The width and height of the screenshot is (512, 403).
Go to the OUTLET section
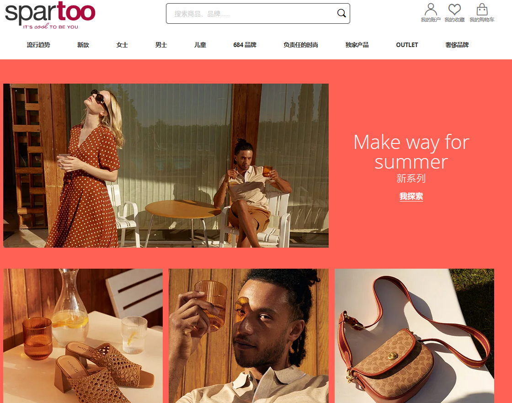[x=407, y=45]
